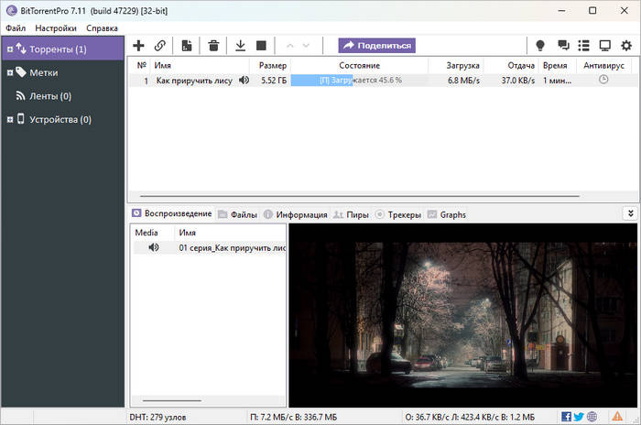Open the Facebook icon in status bar
The image size is (641, 425).
566,417
